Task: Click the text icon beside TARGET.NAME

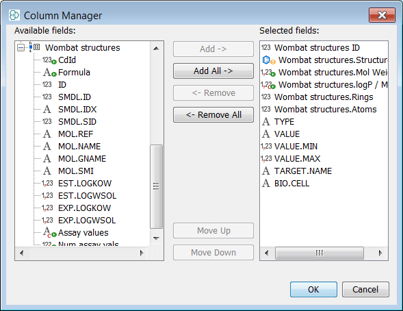Action: coord(266,171)
